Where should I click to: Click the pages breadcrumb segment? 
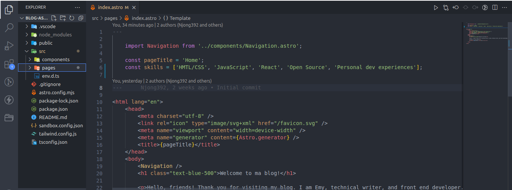[x=111, y=18]
